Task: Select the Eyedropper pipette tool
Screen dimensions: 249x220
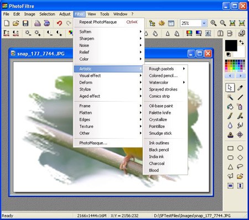Action: coord(240,87)
